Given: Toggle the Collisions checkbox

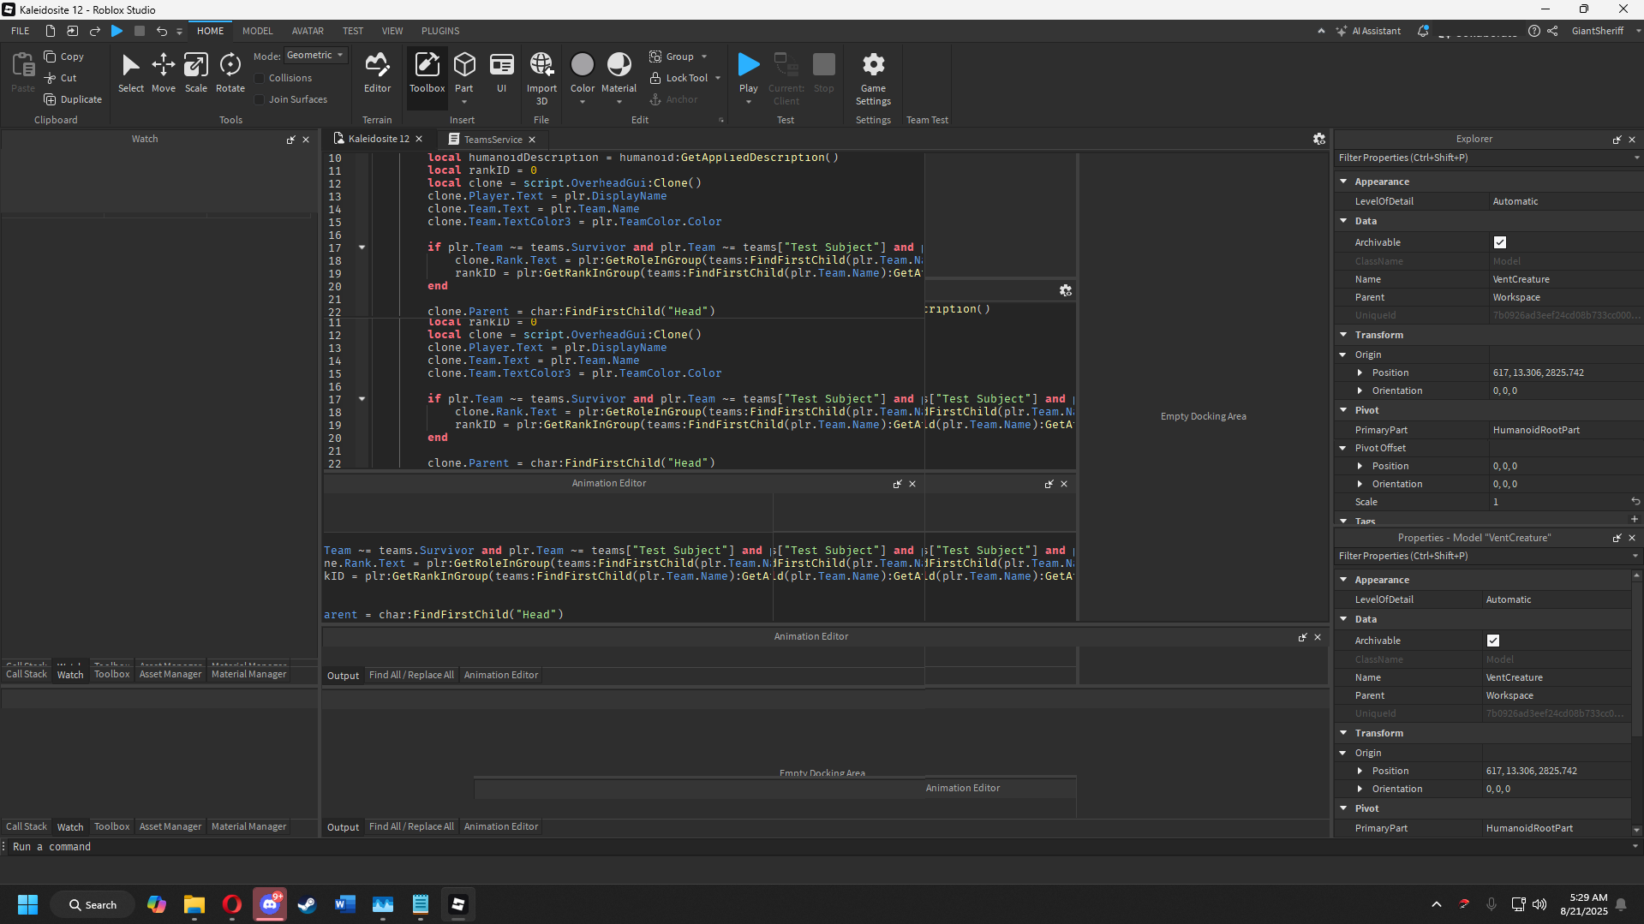Looking at the screenshot, I should 260,78.
